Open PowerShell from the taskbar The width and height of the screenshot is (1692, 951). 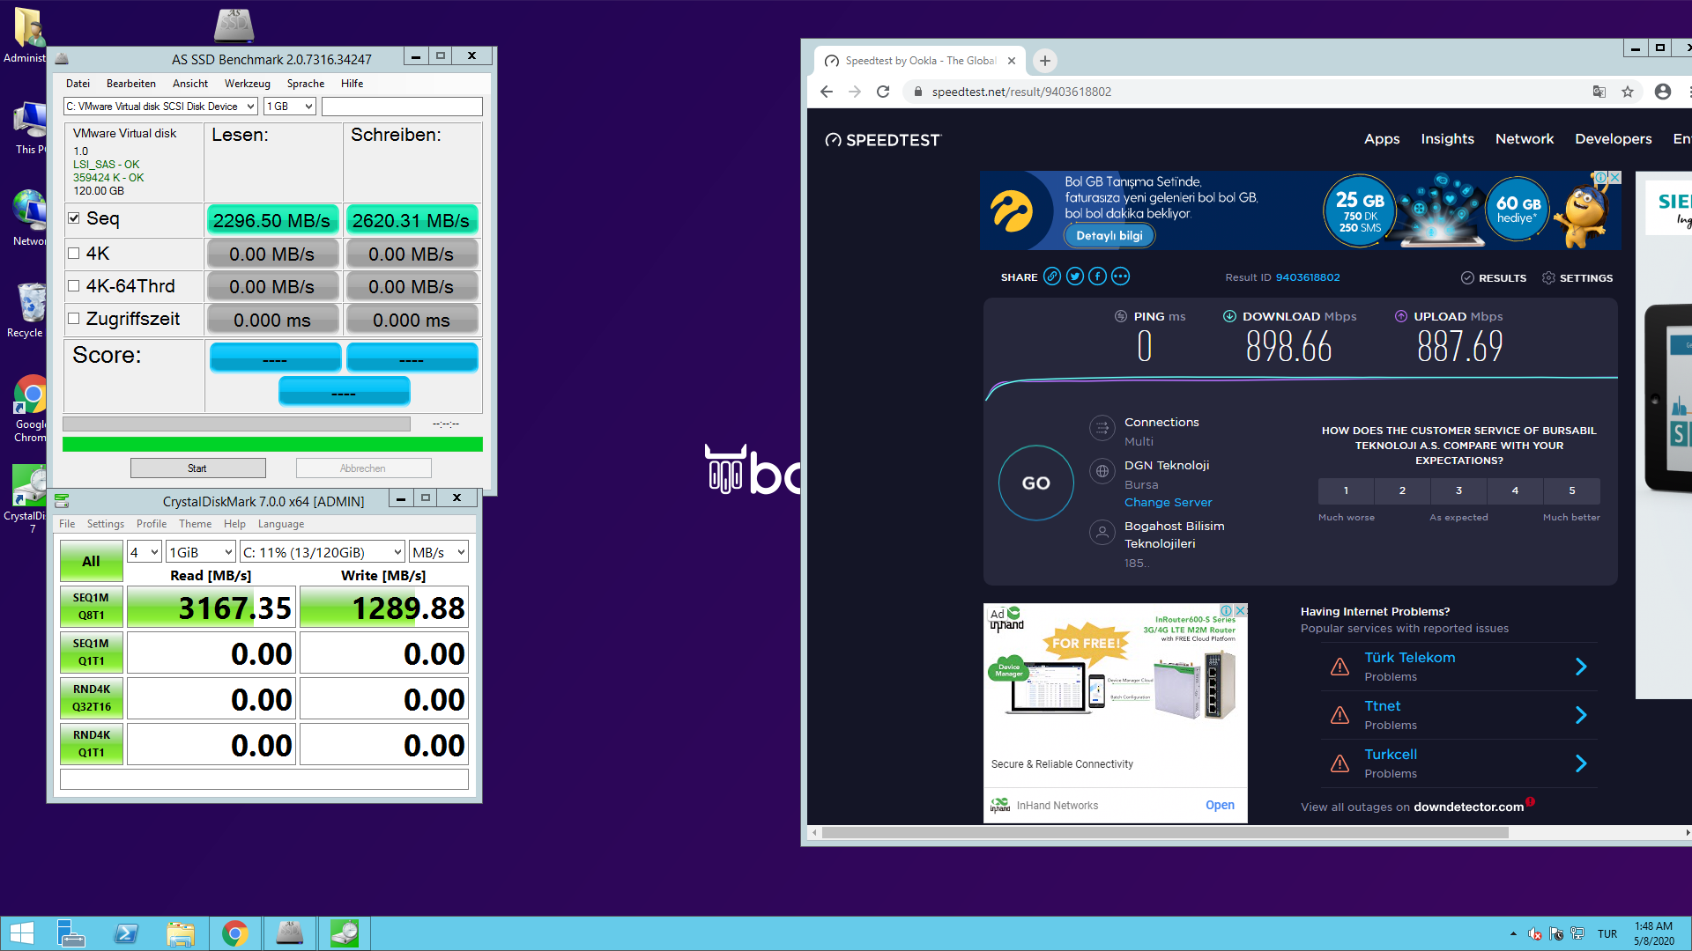[126, 933]
